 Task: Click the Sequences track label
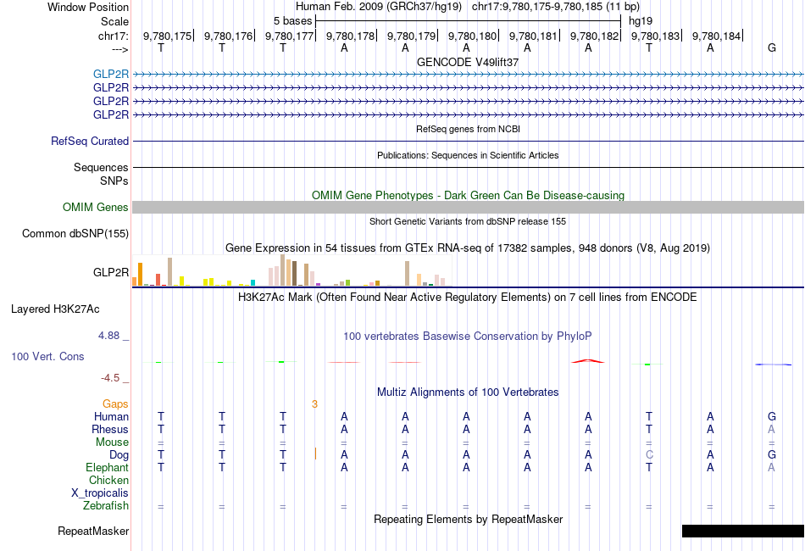(101, 167)
